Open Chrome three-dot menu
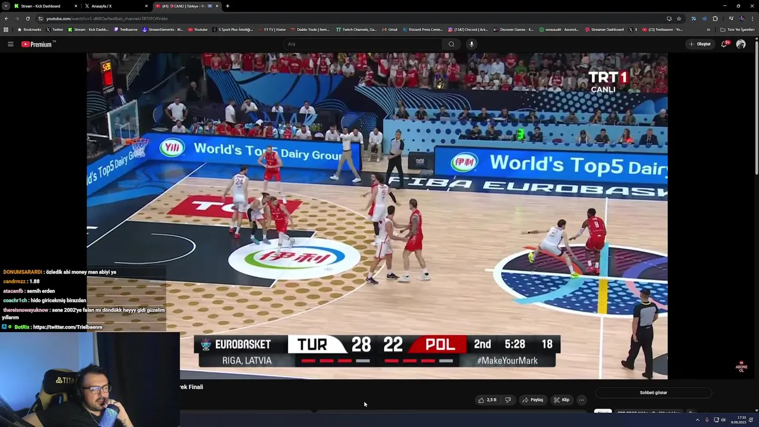Screen dimensions: 759x427 coord(752,18)
